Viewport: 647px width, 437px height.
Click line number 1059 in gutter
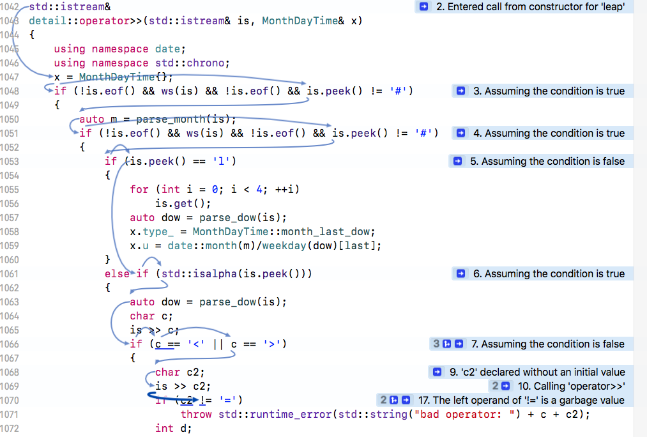point(10,245)
